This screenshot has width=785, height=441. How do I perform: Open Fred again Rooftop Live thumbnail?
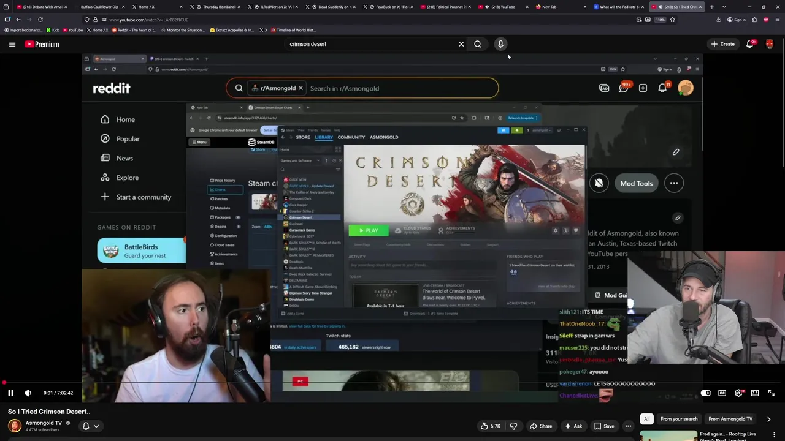pos(668,436)
